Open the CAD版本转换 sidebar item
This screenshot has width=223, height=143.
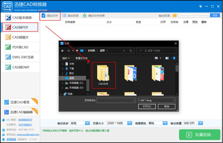tap(20, 18)
